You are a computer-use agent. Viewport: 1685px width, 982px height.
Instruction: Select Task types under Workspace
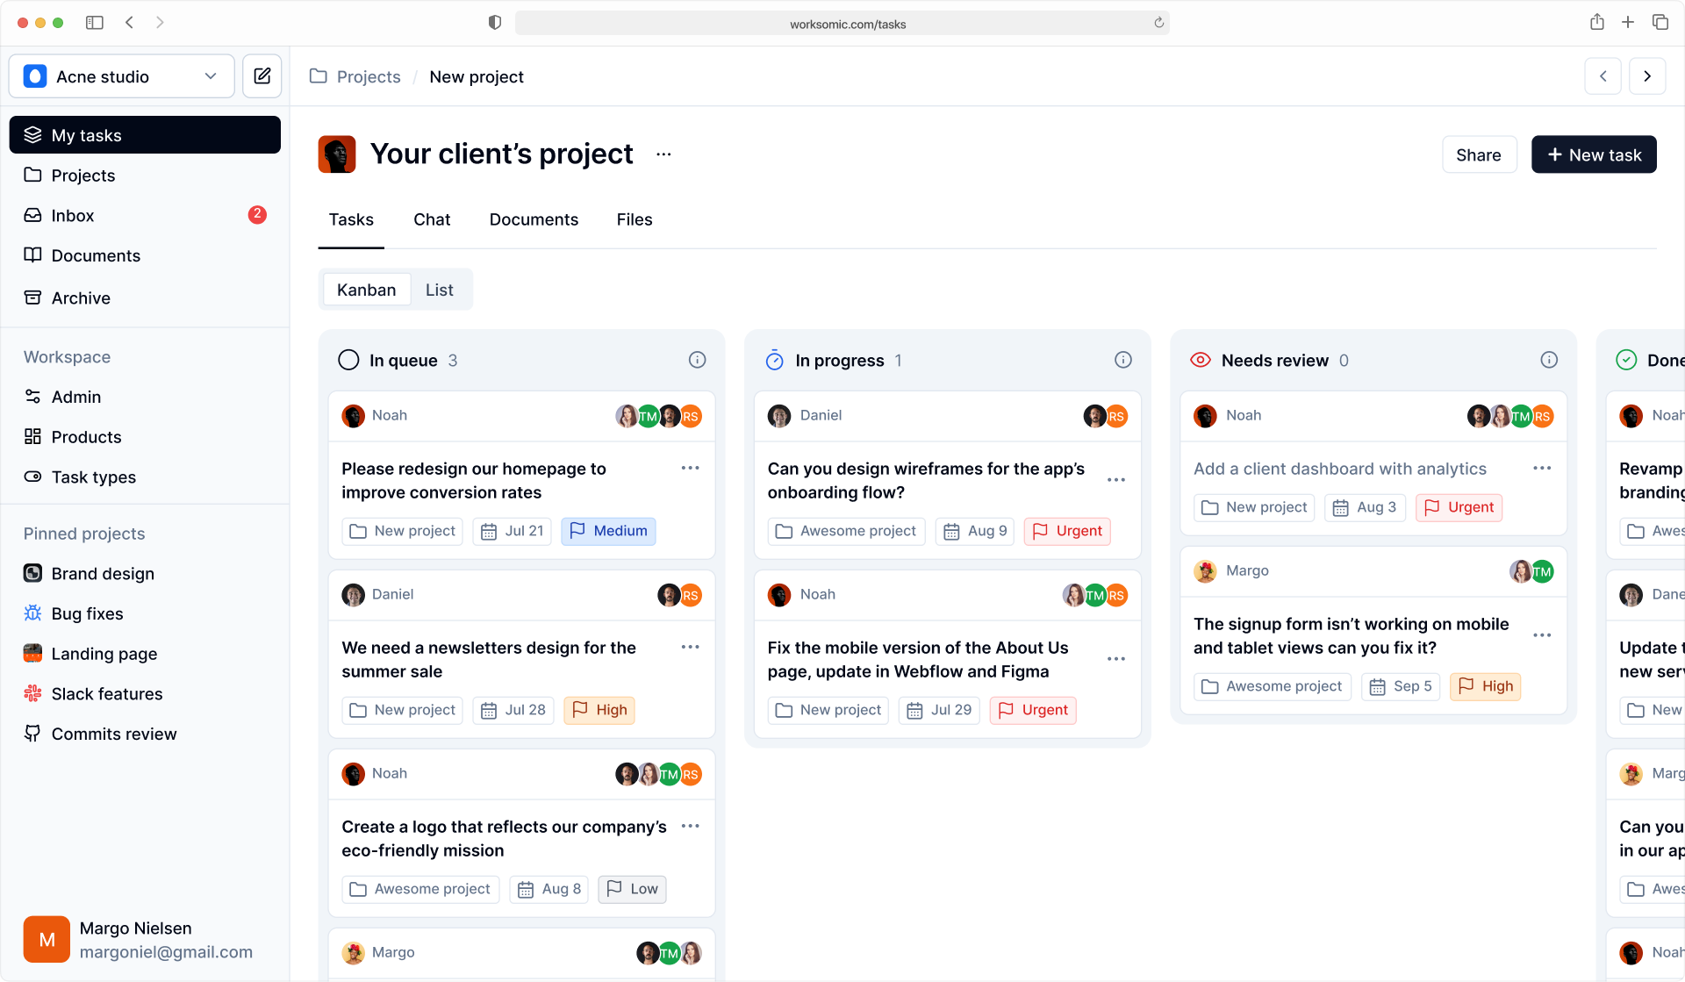93,477
